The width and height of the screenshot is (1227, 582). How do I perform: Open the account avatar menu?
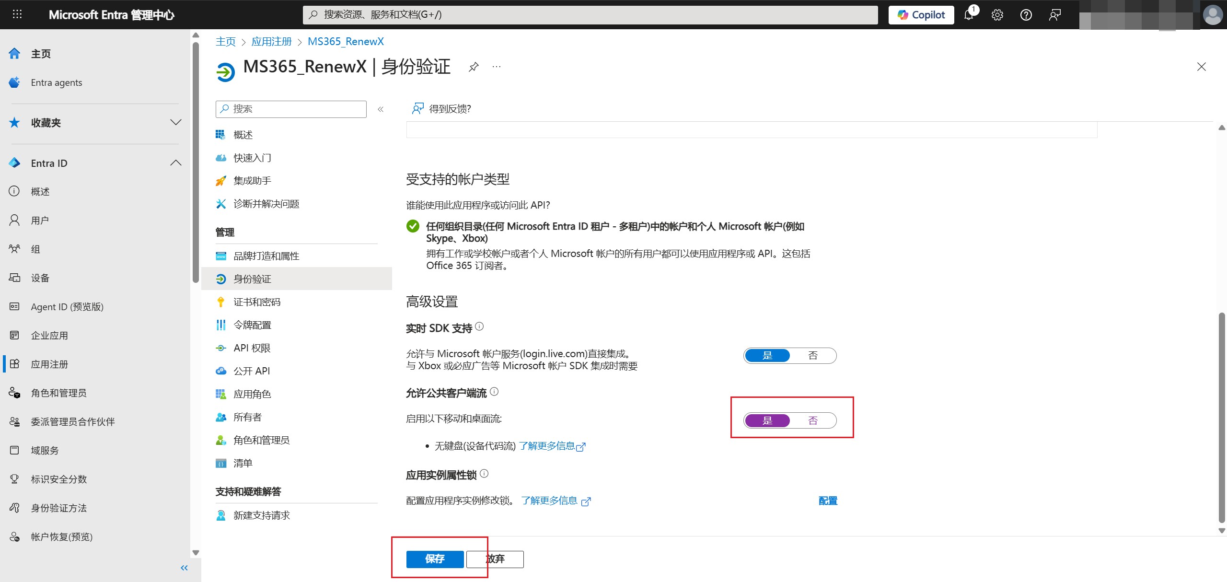click(x=1213, y=15)
